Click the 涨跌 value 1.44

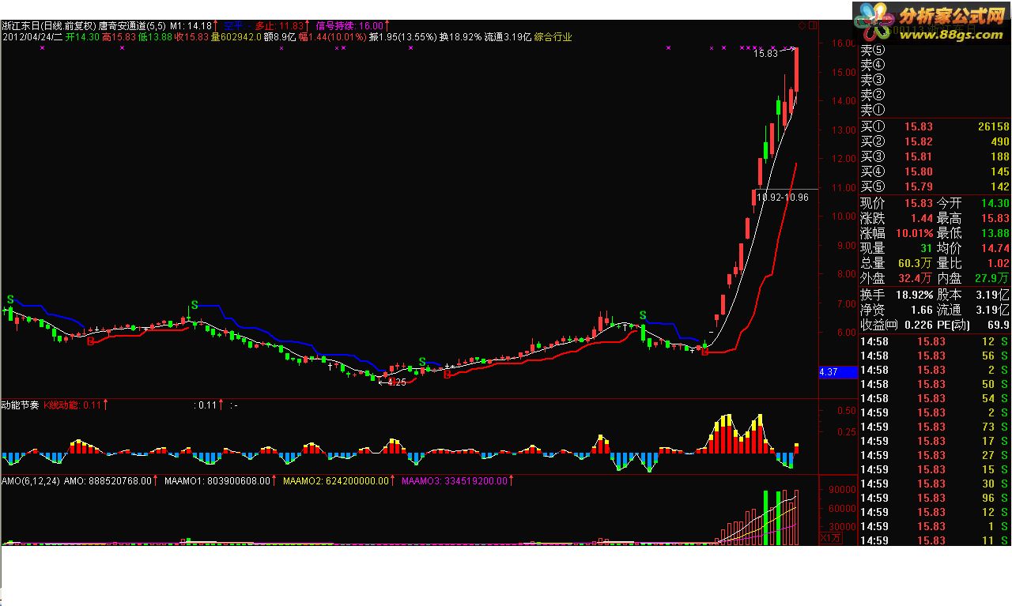[x=922, y=218]
